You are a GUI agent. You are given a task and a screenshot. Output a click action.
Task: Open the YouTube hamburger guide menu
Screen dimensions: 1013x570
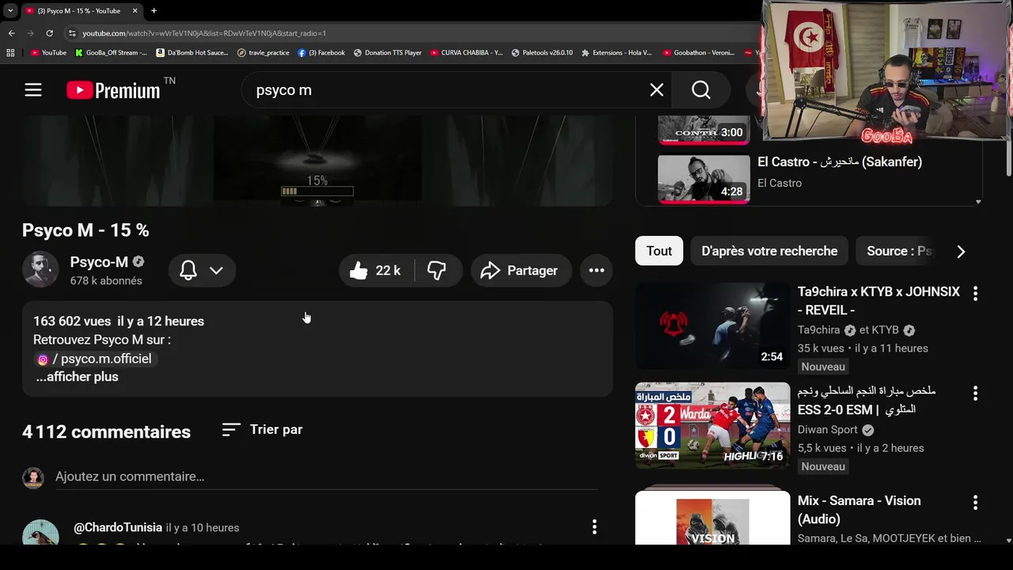pos(32,90)
